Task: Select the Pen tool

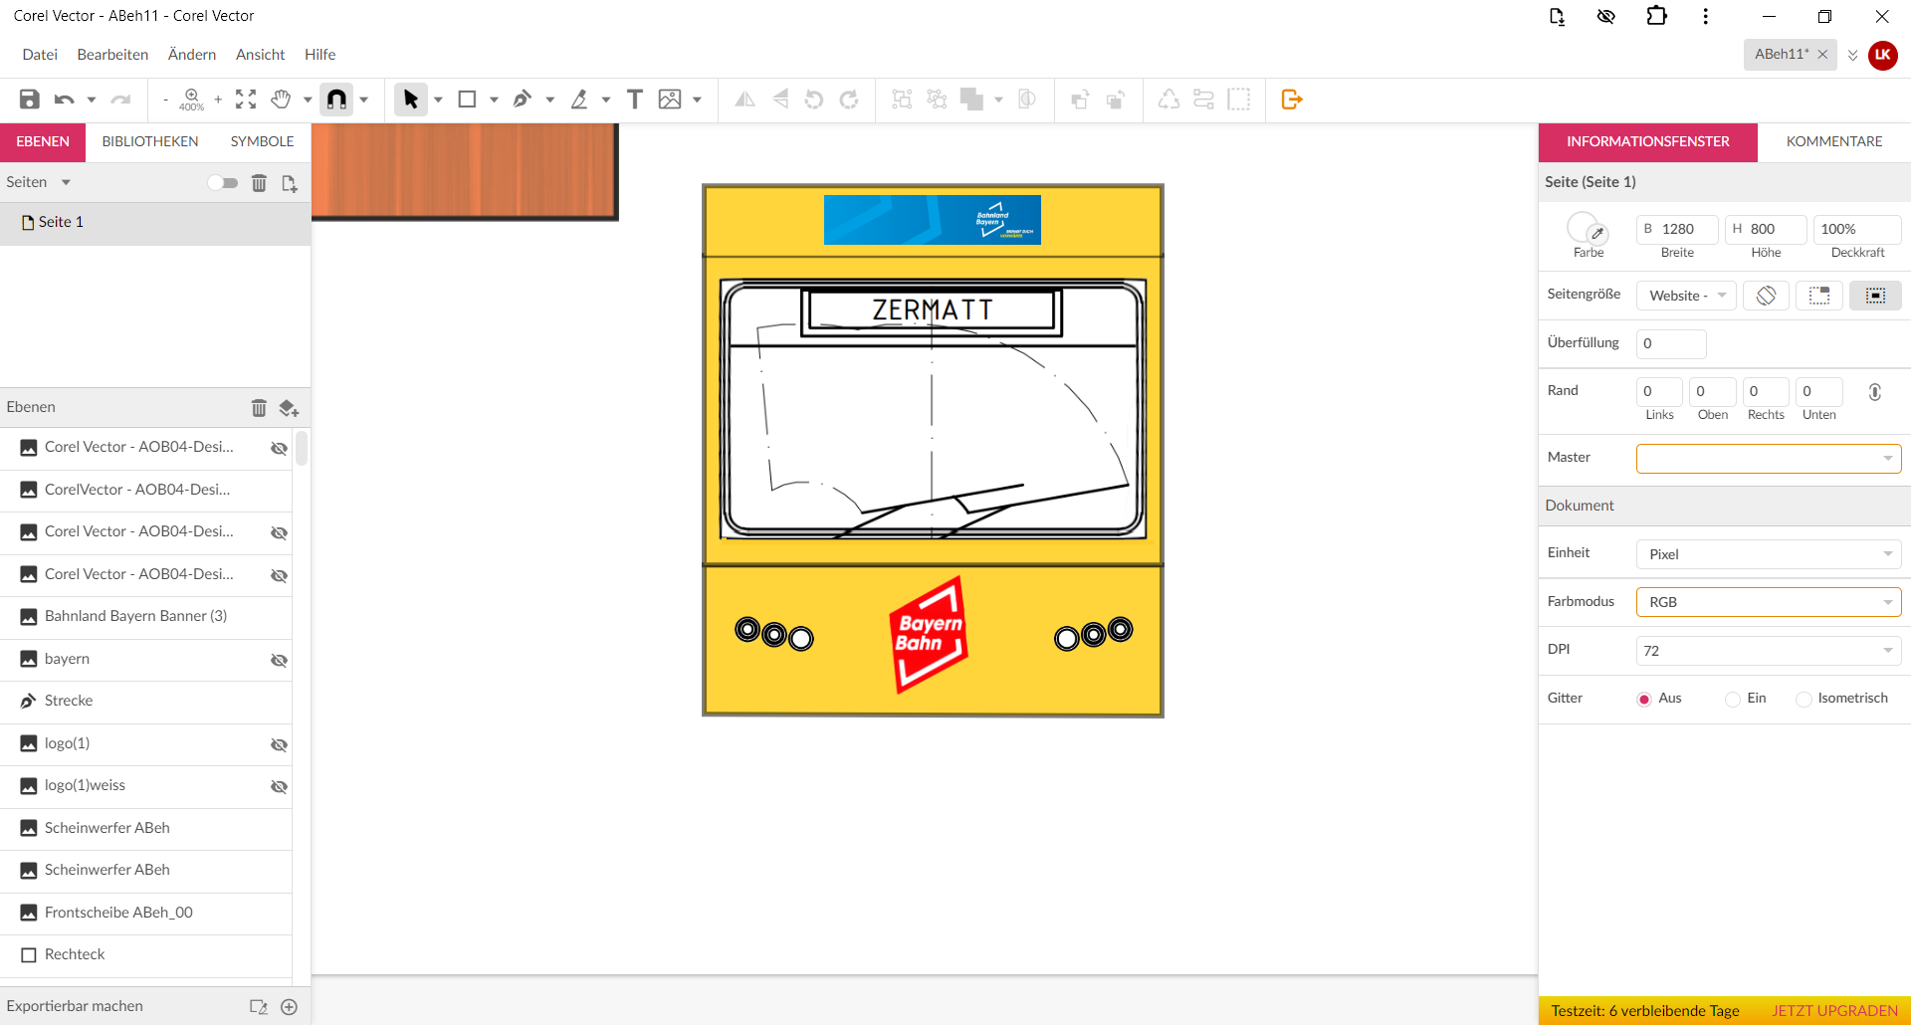Action: tap(522, 100)
